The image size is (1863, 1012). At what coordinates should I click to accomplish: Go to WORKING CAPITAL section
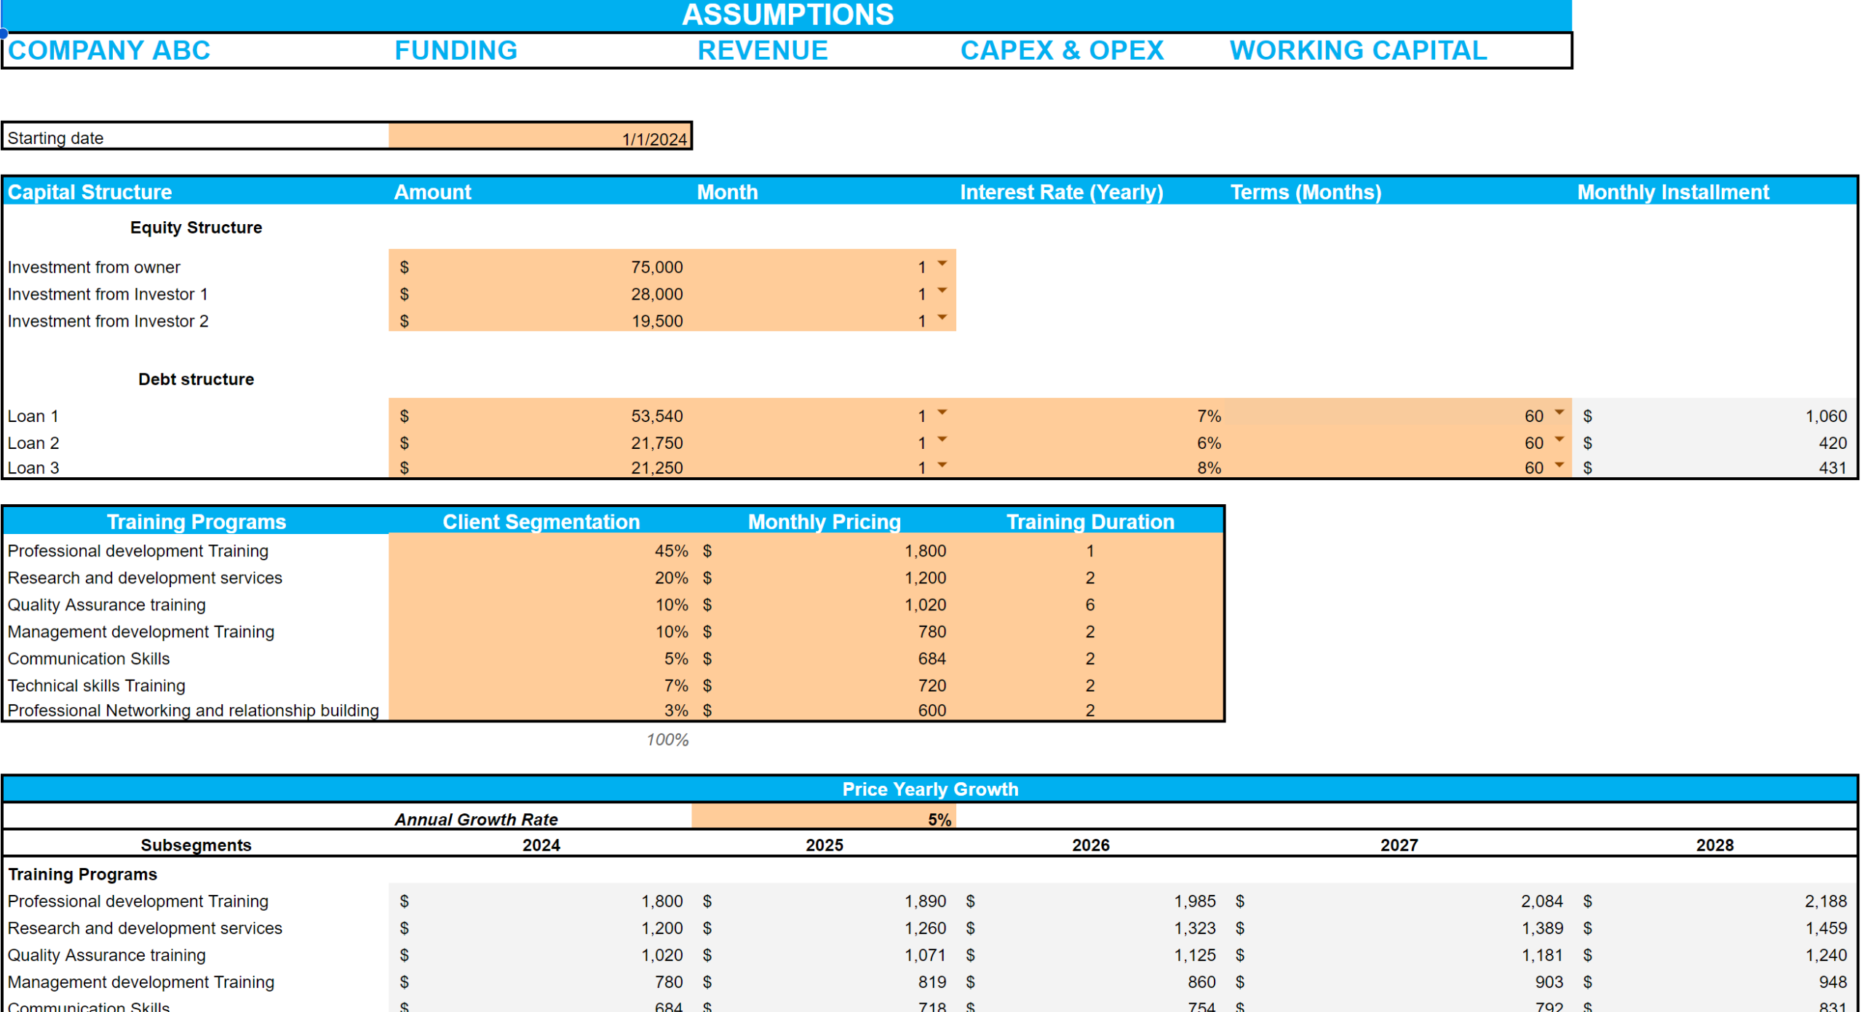[1357, 50]
